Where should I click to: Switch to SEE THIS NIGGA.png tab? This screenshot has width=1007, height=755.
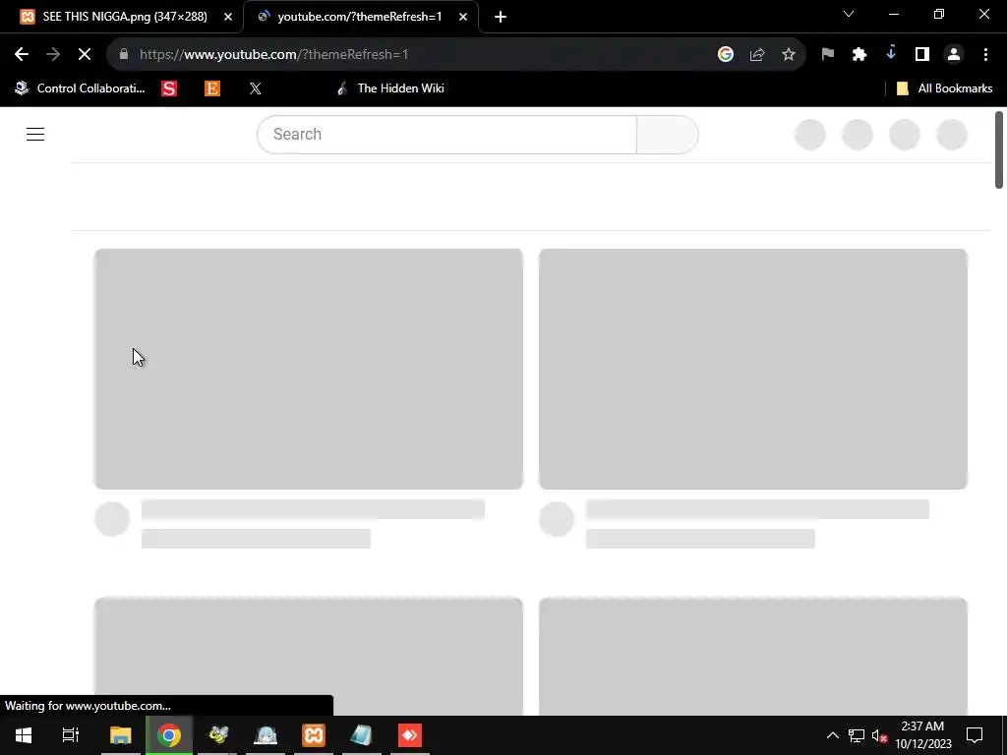click(x=125, y=17)
